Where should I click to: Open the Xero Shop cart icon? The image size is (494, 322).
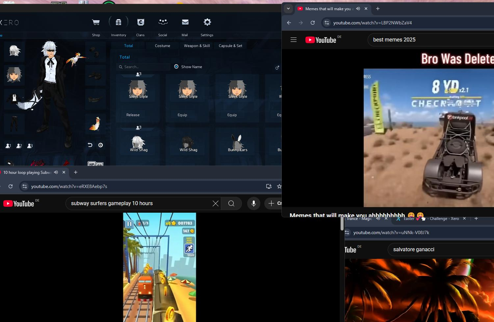pyautogui.click(x=96, y=22)
